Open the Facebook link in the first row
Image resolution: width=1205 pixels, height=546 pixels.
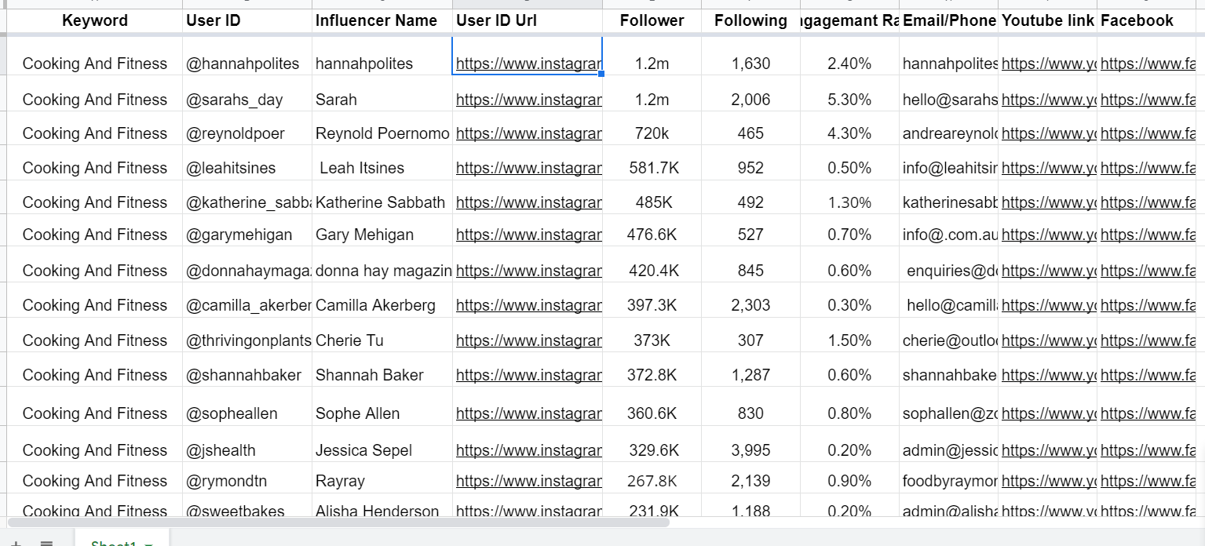click(x=1148, y=64)
